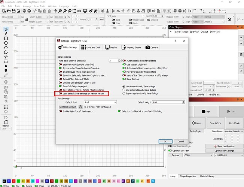
Task: Click the Open File folder icon
Action: coord(9,11)
